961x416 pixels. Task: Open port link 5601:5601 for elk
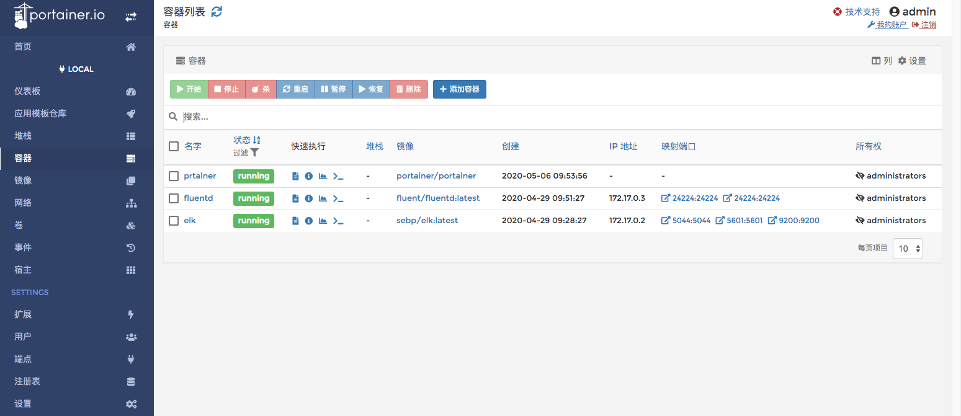pos(739,221)
